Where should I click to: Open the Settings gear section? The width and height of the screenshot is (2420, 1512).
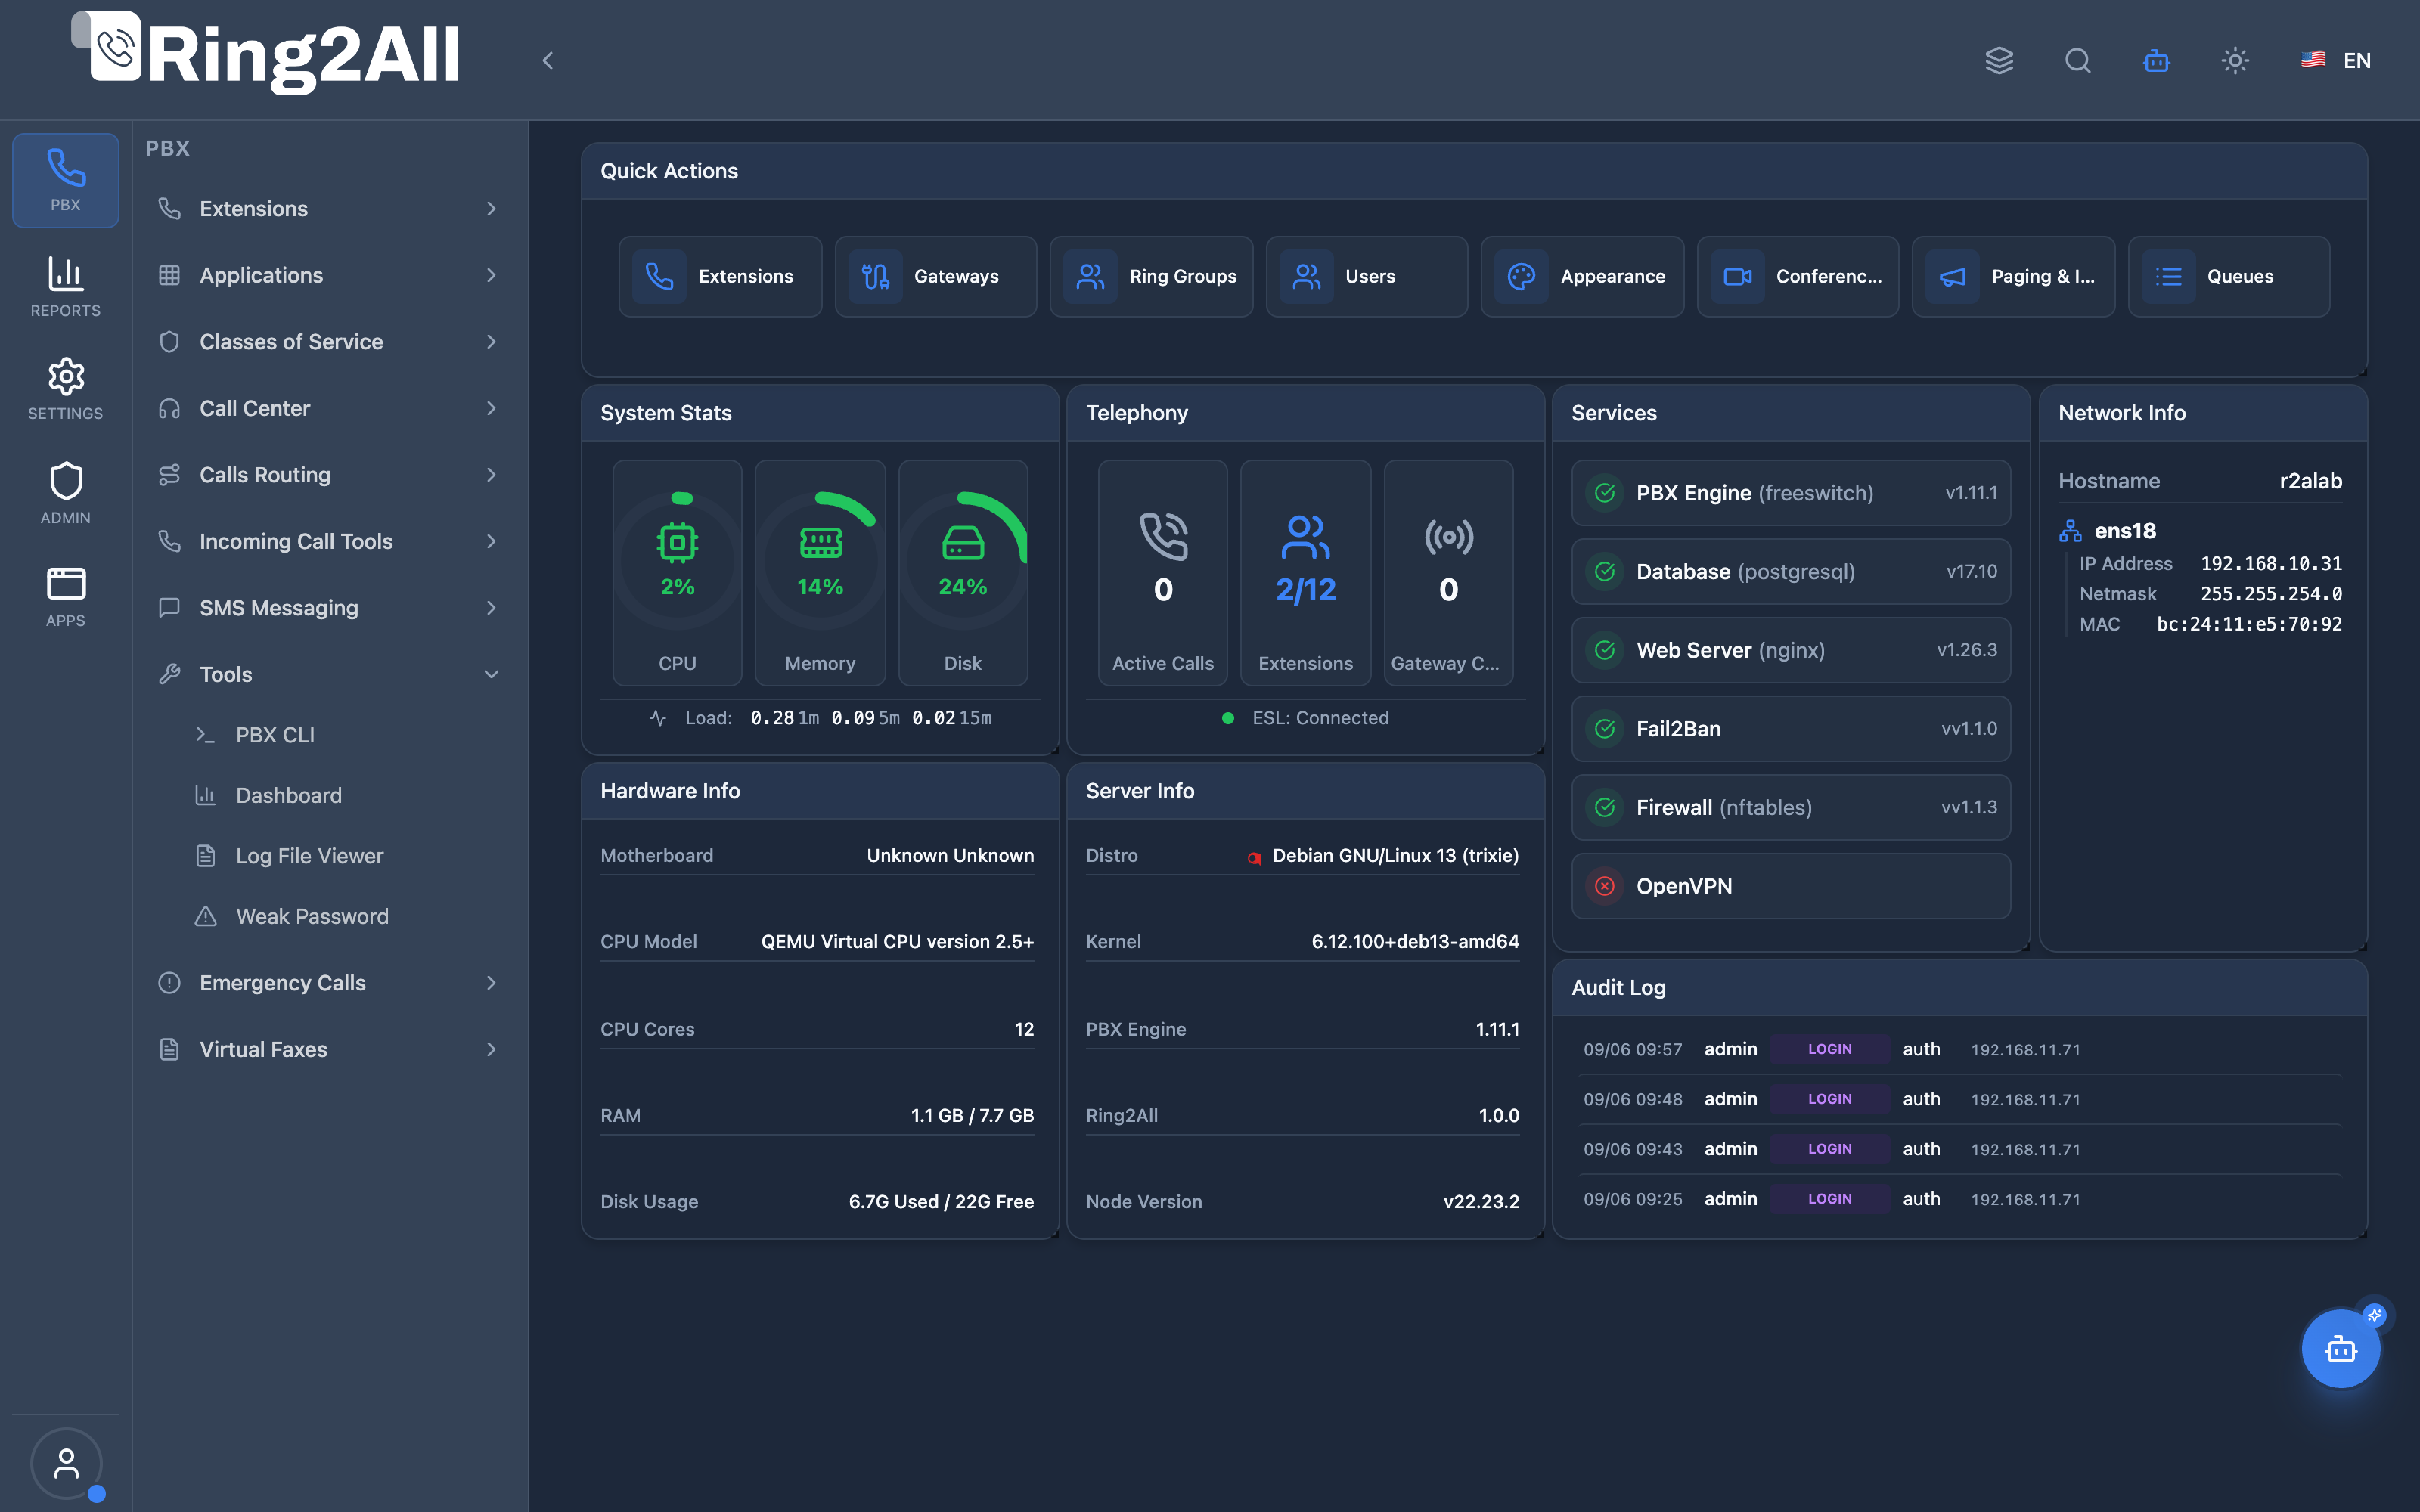pos(65,389)
